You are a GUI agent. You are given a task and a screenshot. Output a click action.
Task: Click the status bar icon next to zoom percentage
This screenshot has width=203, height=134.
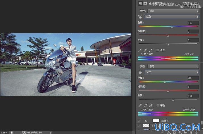[x=12, y=133]
